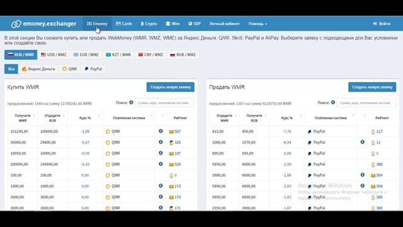Open info icon for the 30000,00 WMR offer

(x=161, y=142)
